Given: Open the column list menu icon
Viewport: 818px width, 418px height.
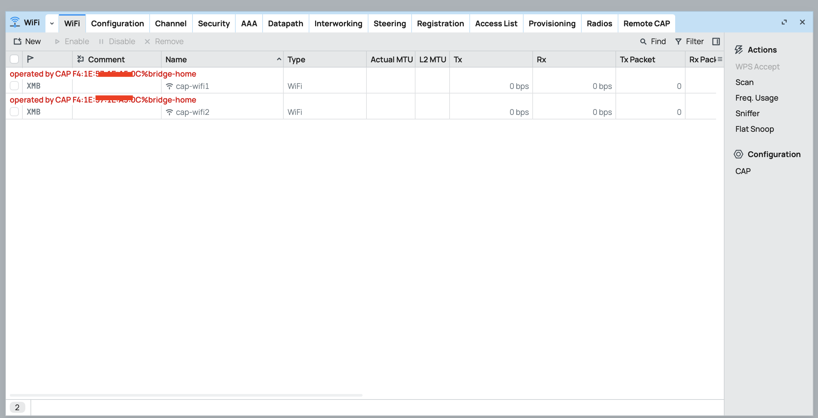Looking at the screenshot, I should pos(720,59).
